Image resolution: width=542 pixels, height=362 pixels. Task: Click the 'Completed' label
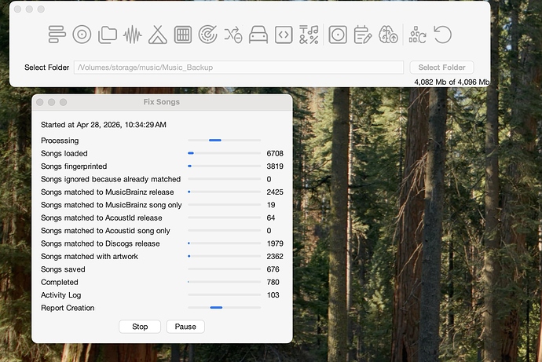pos(60,282)
